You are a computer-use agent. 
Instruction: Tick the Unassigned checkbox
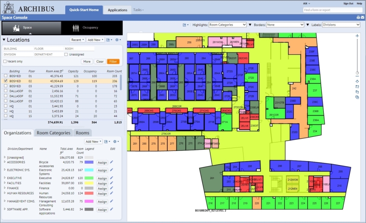click(x=66, y=54)
